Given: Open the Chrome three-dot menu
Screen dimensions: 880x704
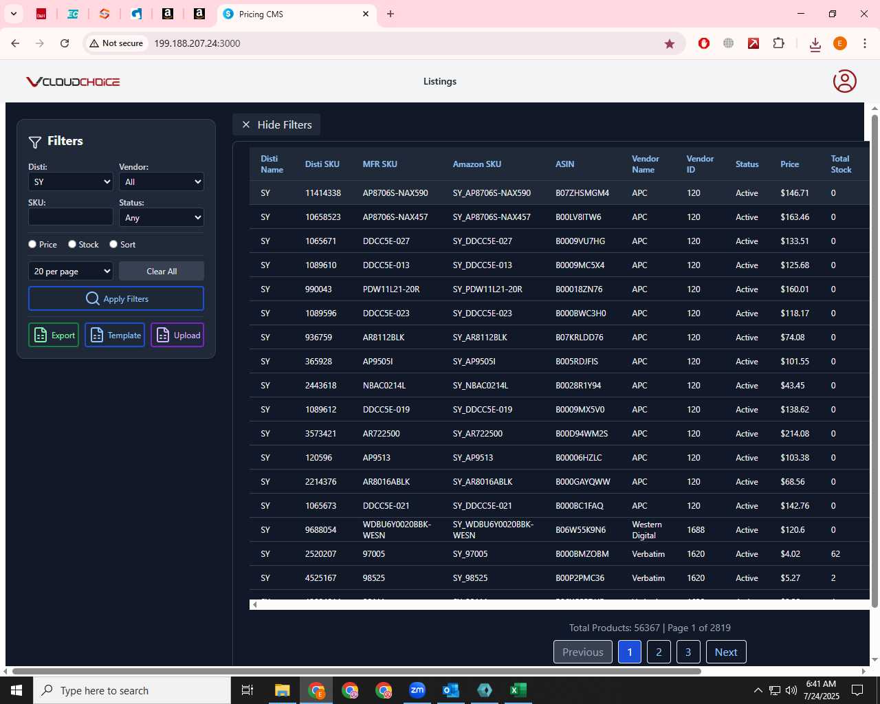Looking at the screenshot, I should point(865,43).
